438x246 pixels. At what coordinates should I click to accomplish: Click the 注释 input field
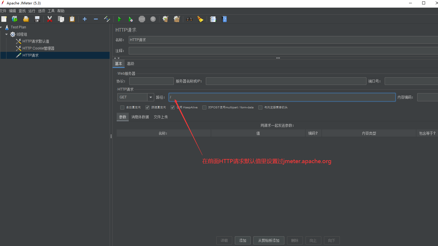(x=283, y=51)
